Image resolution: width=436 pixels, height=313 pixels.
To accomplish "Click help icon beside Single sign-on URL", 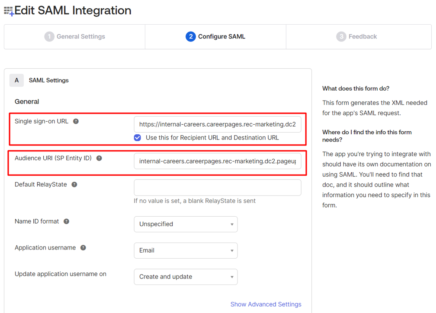I will point(76,121).
